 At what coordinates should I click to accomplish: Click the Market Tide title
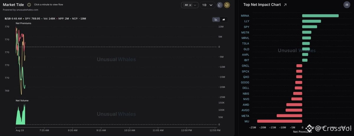(13, 5)
